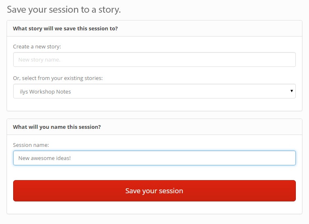Click inside the Session name text box

pyautogui.click(x=154, y=158)
